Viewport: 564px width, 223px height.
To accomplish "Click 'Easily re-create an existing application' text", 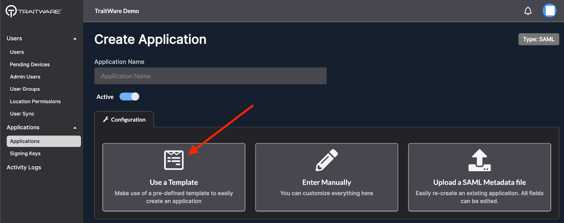I will click(479, 197).
